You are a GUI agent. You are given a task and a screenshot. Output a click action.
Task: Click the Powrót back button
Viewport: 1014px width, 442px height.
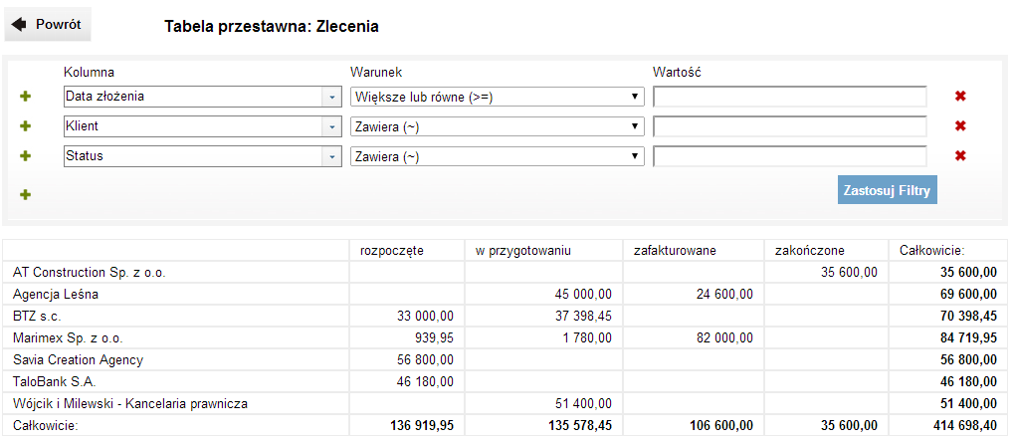48,25
